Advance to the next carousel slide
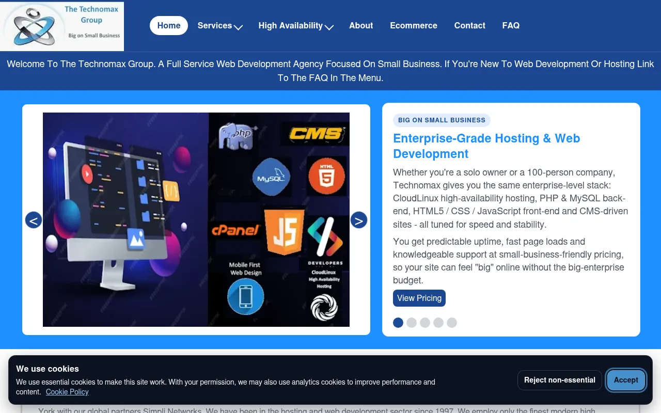 tap(359, 220)
